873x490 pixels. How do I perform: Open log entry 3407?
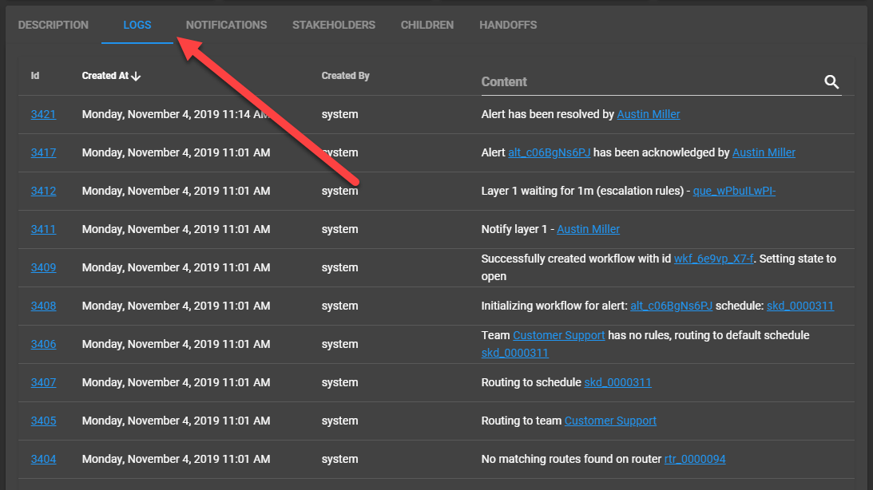coord(43,383)
